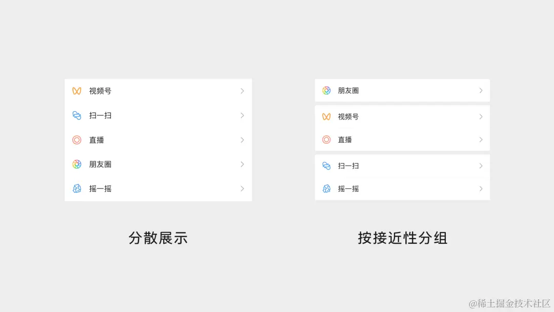Open the 视频号 row chevron in left list
Screen dimensions: 554x312
(242, 91)
